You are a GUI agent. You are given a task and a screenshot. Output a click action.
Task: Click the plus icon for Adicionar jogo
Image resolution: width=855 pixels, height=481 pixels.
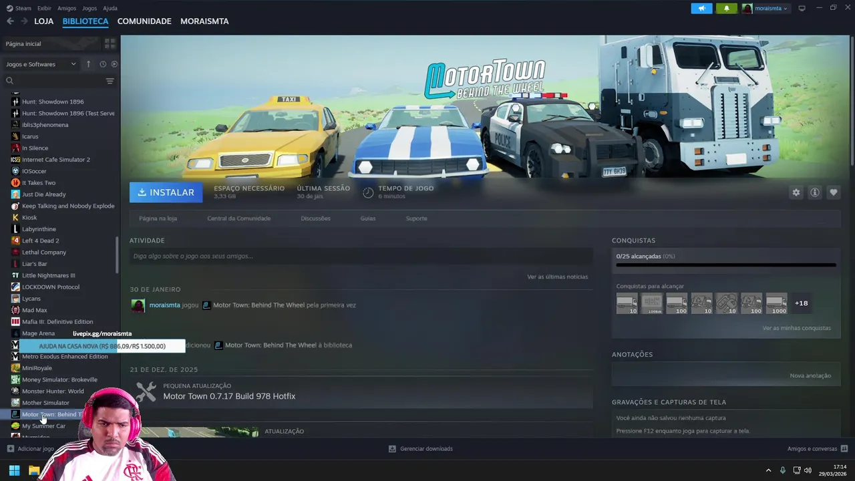[x=10, y=449]
